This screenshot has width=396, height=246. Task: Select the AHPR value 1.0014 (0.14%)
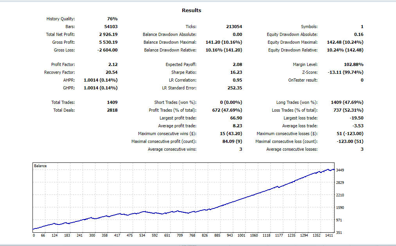(101, 80)
